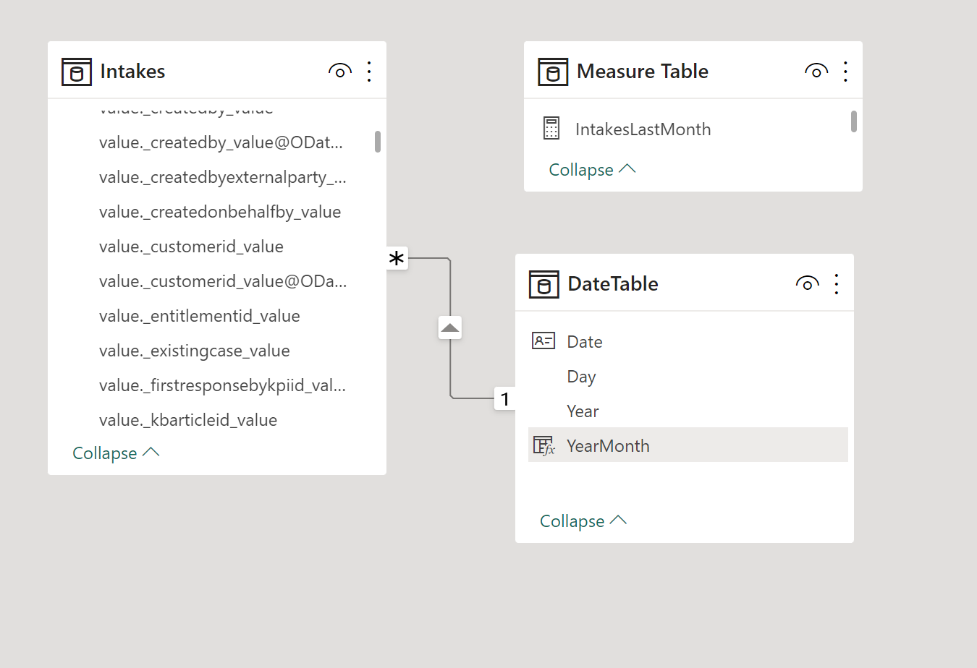Click the YearMonth calculated column icon
The image size is (977, 668).
pyautogui.click(x=544, y=445)
